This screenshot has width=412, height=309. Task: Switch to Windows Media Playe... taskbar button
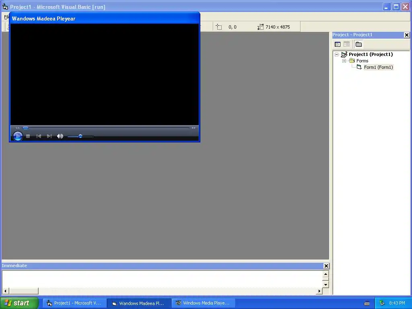pos(203,303)
